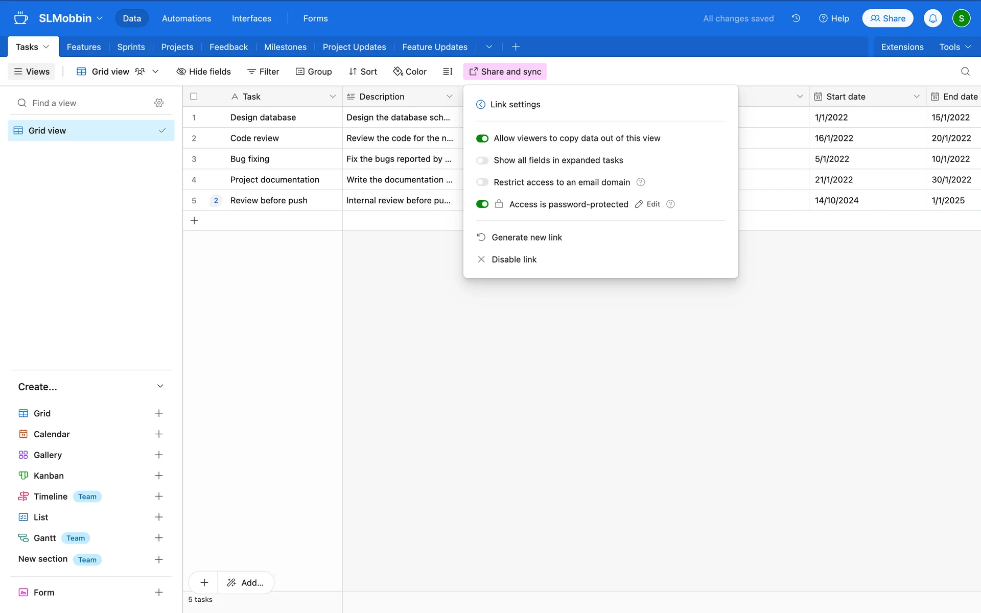Go back using Link settings arrow
The image size is (981, 613).
pyautogui.click(x=481, y=104)
